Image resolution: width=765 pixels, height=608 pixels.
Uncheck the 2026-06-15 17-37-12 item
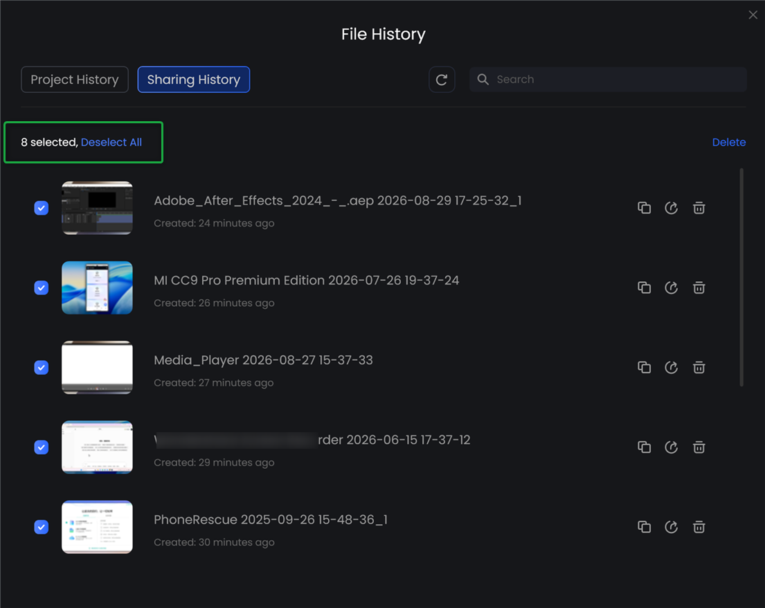coord(42,447)
